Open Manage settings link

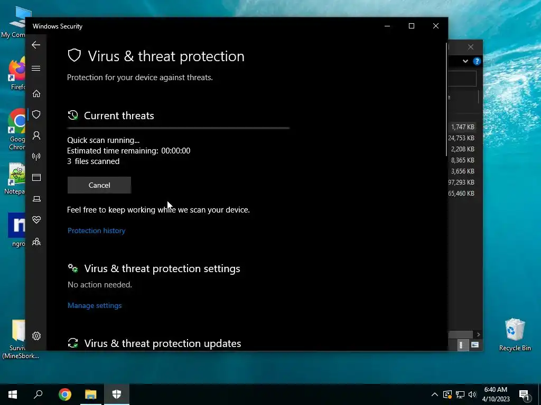pos(95,305)
